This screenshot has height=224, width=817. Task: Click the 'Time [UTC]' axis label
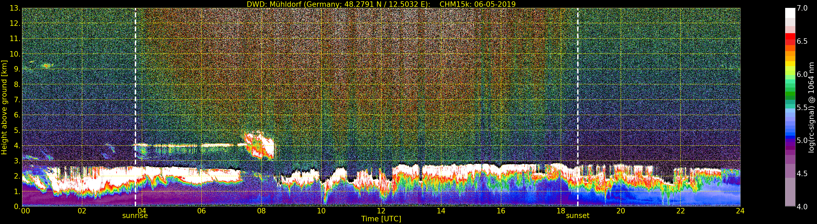(x=381, y=219)
